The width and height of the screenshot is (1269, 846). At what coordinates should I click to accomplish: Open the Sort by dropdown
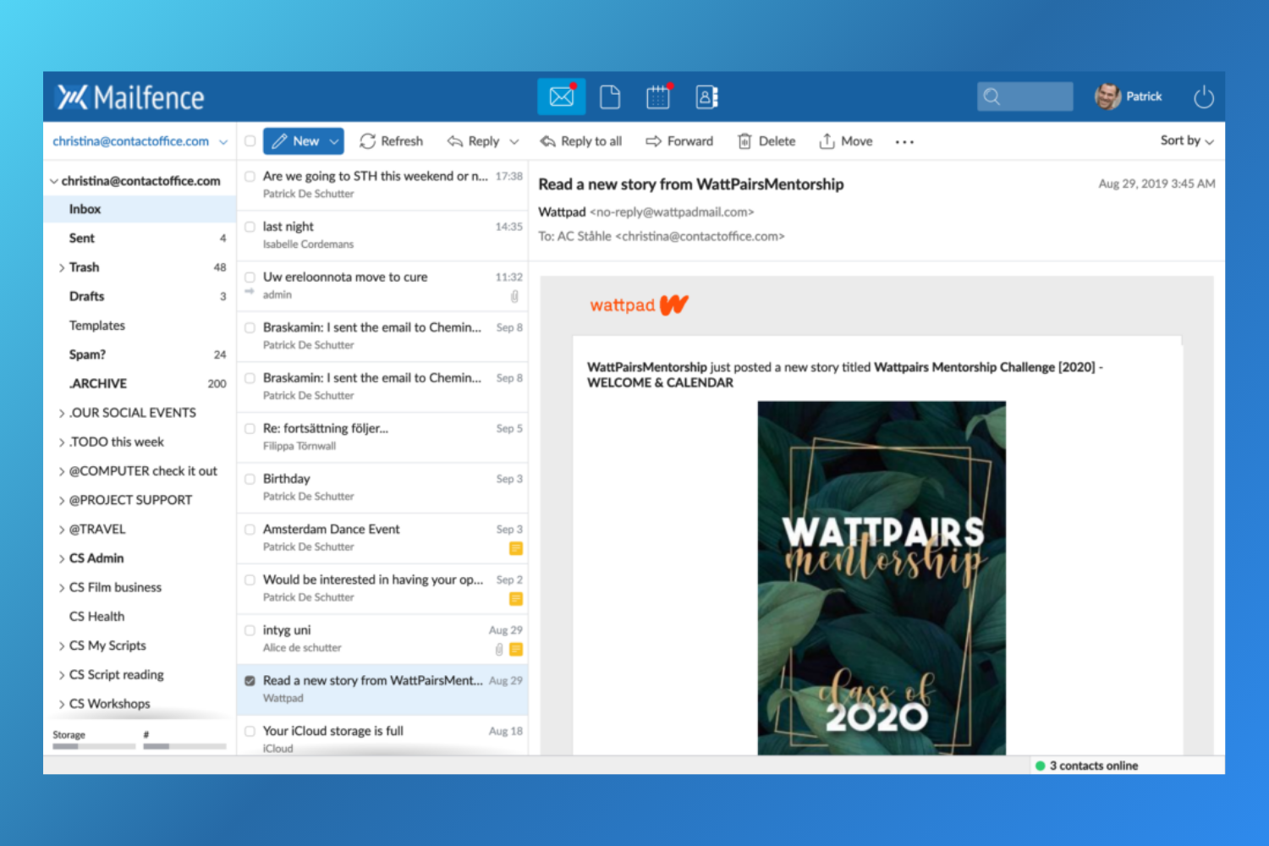click(x=1187, y=140)
